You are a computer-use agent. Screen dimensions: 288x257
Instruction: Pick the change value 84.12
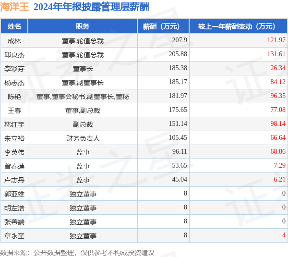point(278,82)
